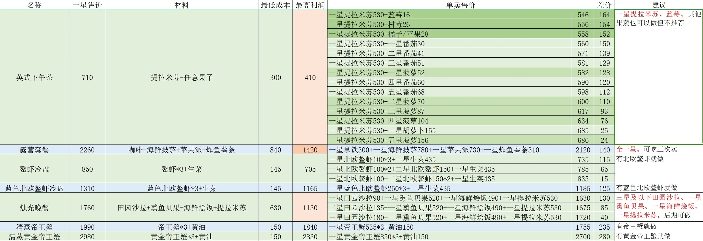The height and width of the screenshot is (241, 703).
Task: Click the 烛光晚餐 name cell
Action: pos(34,208)
